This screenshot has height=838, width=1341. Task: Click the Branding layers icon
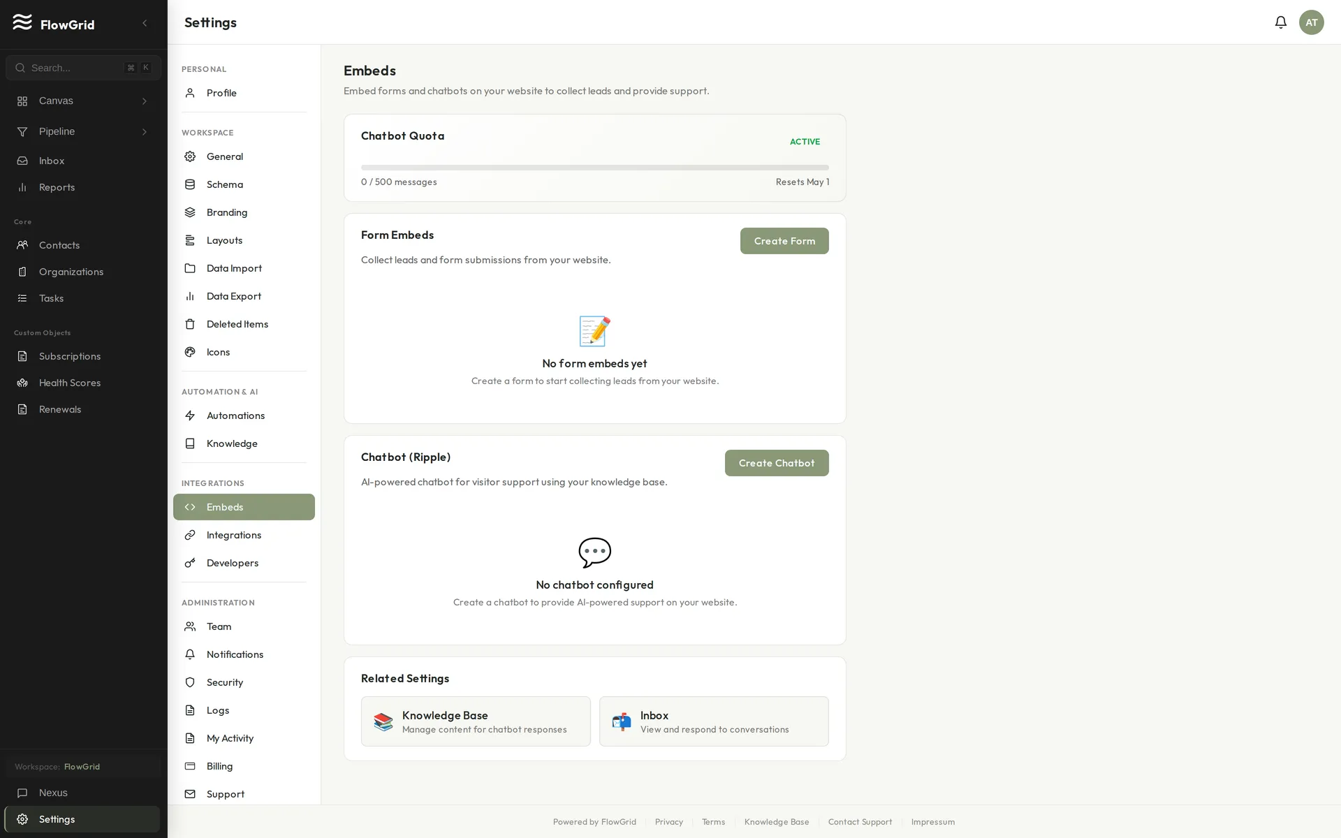(190, 212)
